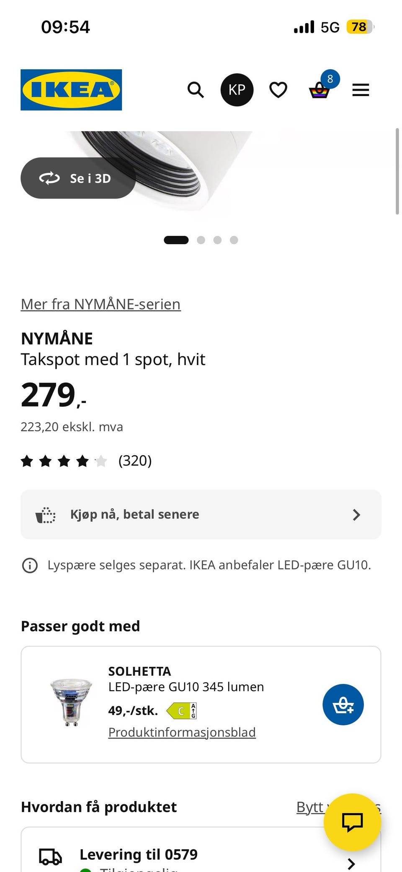This screenshot has height=872, width=402.
Task: Open the shopping basket with 8 items
Action: (x=320, y=89)
